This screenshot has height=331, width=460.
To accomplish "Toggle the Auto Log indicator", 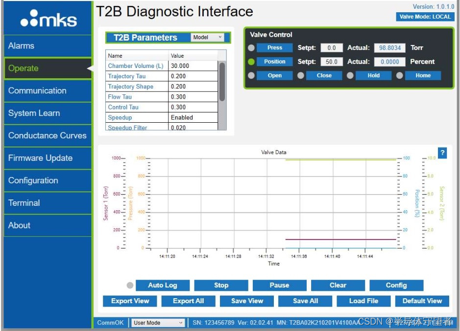I will tap(130, 286).
